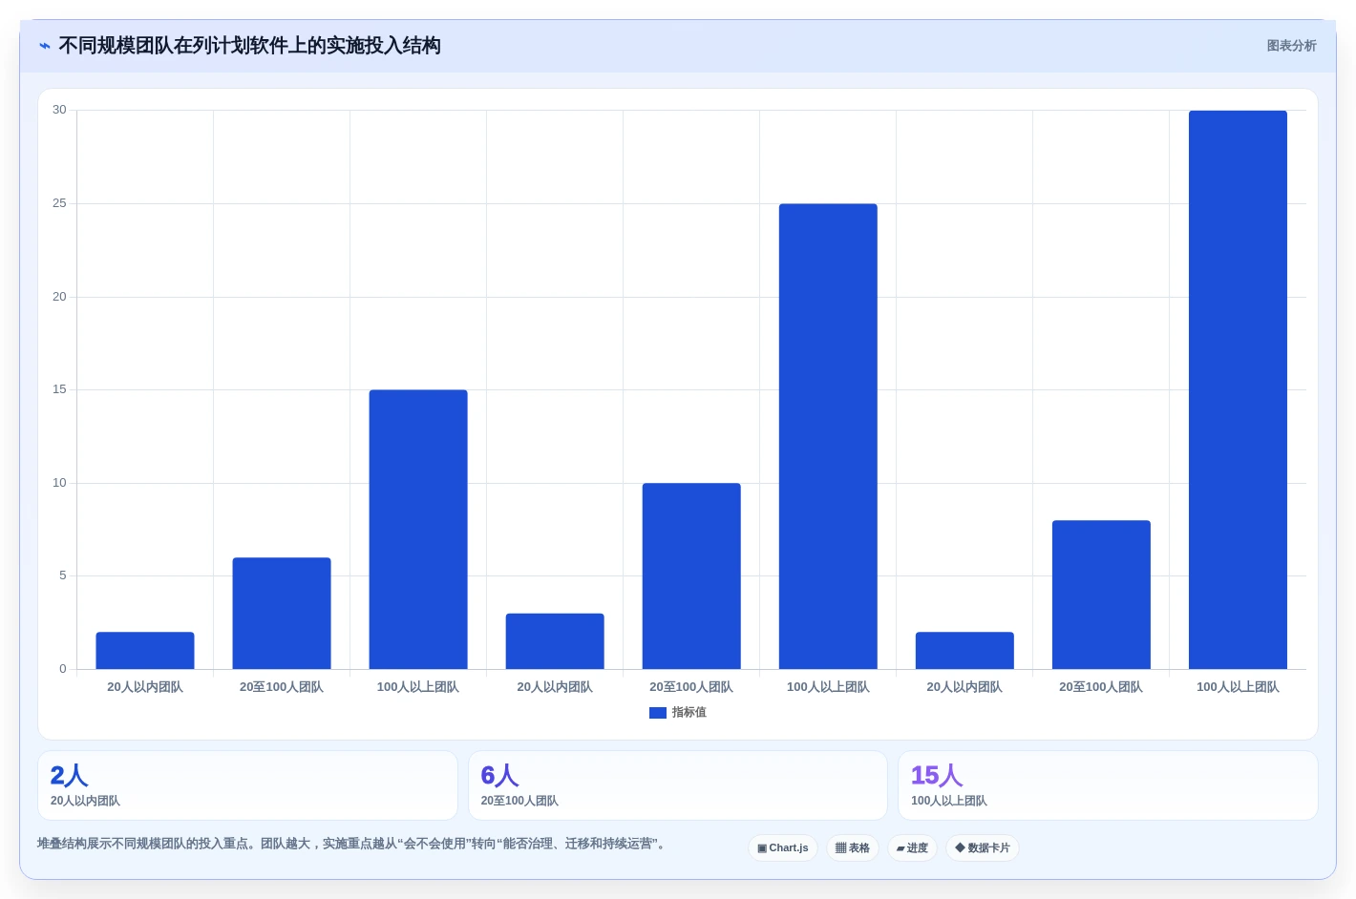Click the bar with value 25

(828, 436)
